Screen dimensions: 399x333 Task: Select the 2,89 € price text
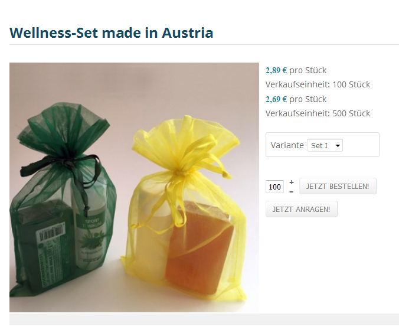(x=276, y=70)
